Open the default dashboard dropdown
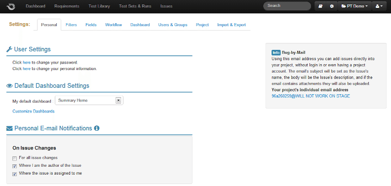This screenshot has height=186, width=391. (x=89, y=101)
